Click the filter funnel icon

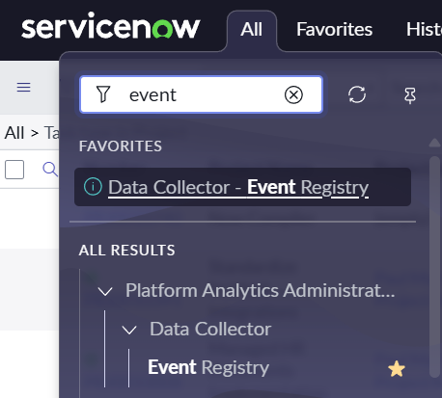(103, 94)
